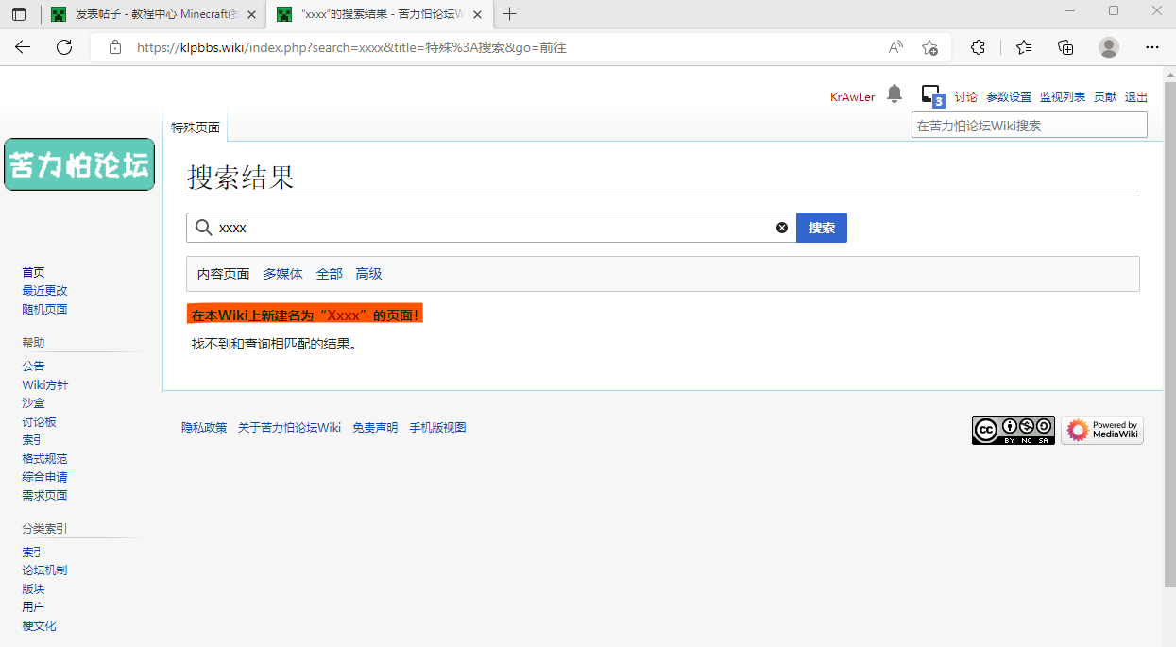Open the 免责声明 footer link
Viewport: 1176px width, 647px height.
(375, 427)
